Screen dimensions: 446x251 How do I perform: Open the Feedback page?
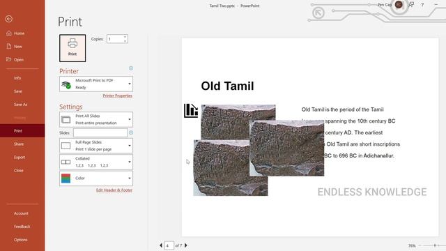coord(22,227)
